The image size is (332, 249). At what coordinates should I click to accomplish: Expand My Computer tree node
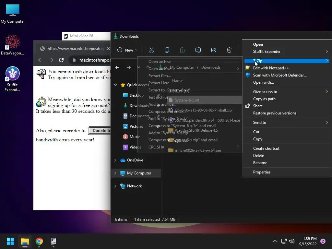pyautogui.click(x=115, y=173)
